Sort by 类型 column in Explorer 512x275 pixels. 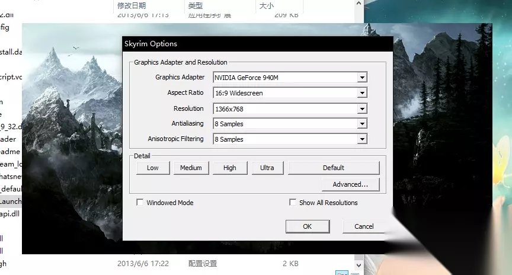196,6
